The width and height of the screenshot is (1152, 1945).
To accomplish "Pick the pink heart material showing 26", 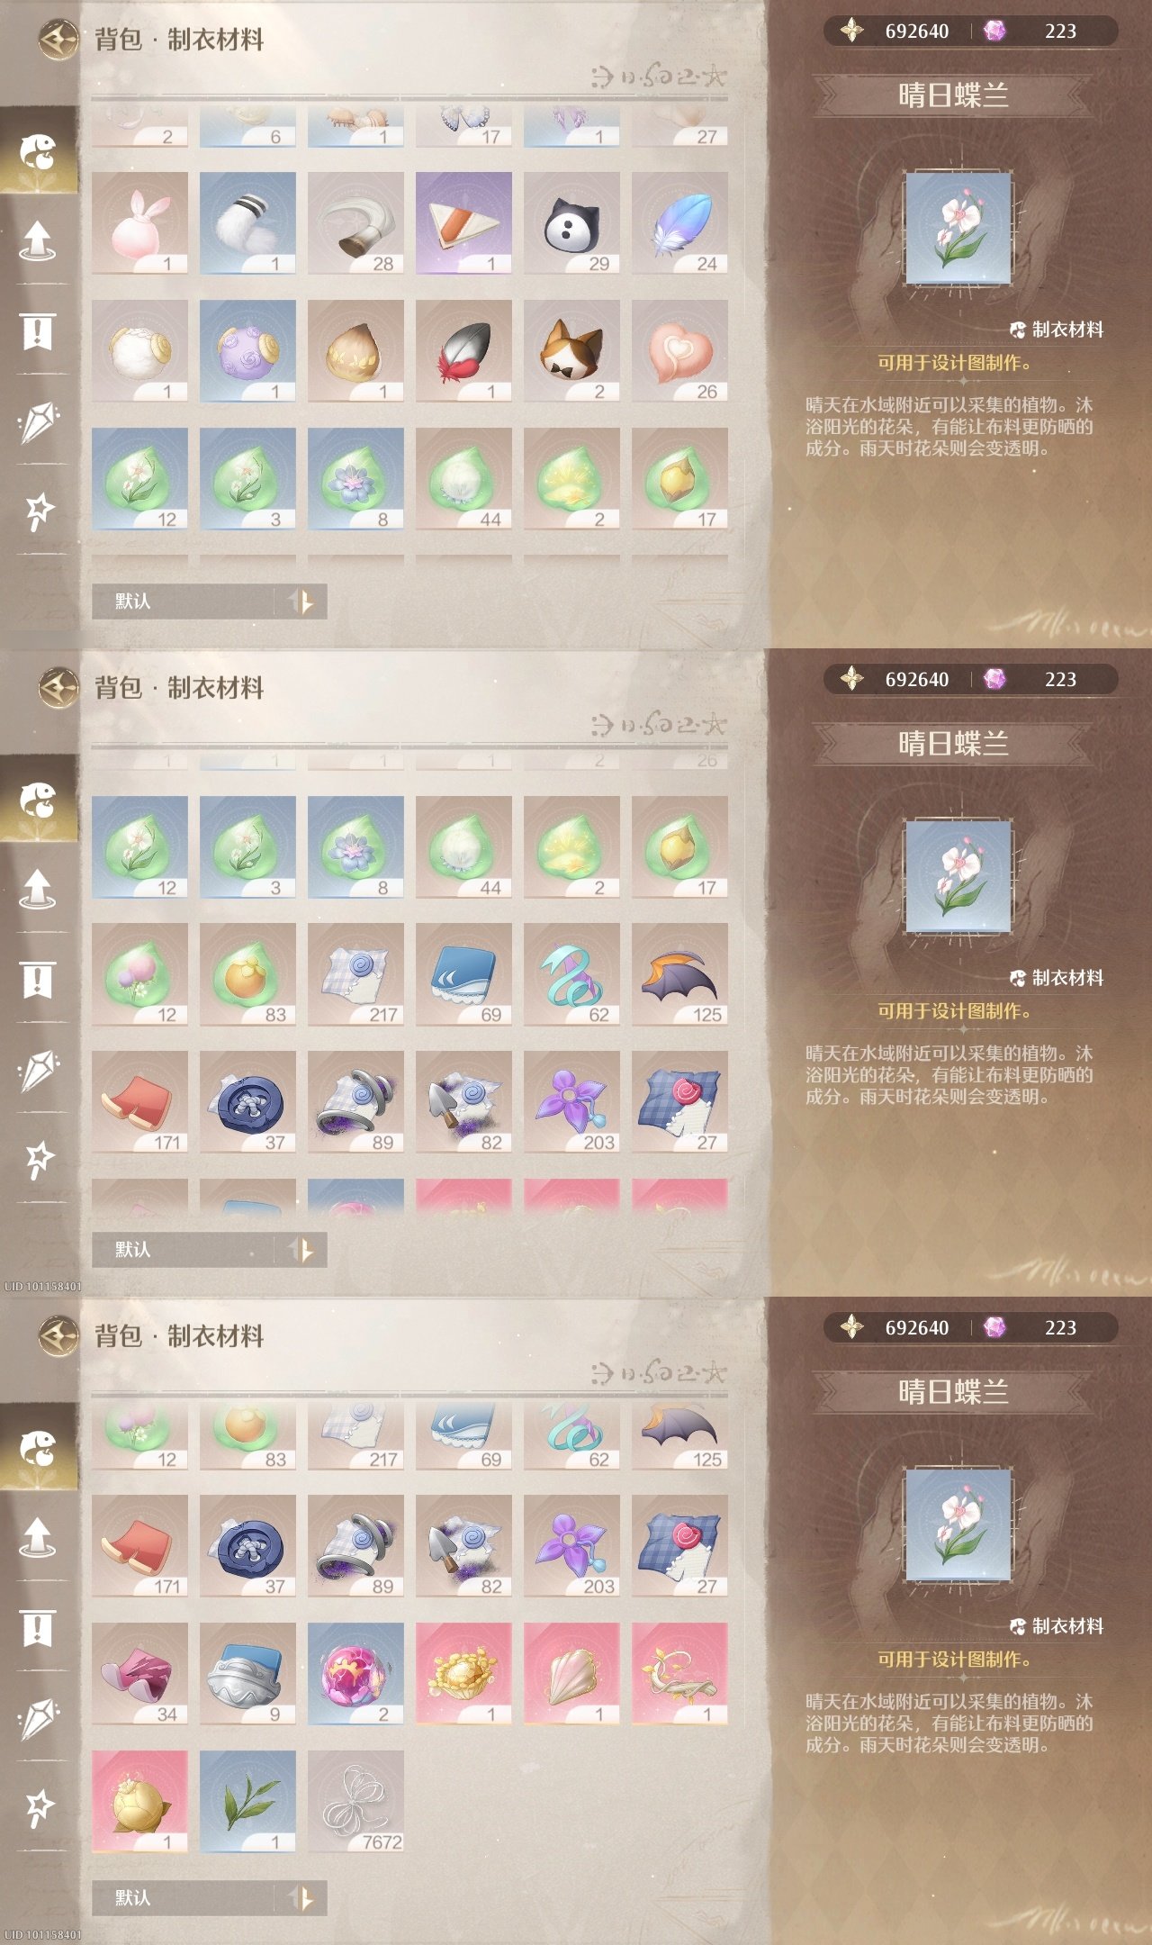I will pyautogui.click(x=679, y=350).
